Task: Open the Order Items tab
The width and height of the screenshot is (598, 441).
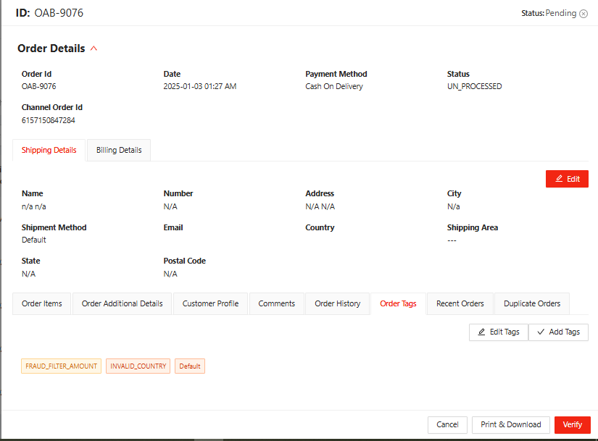Action: coord(42,303)
